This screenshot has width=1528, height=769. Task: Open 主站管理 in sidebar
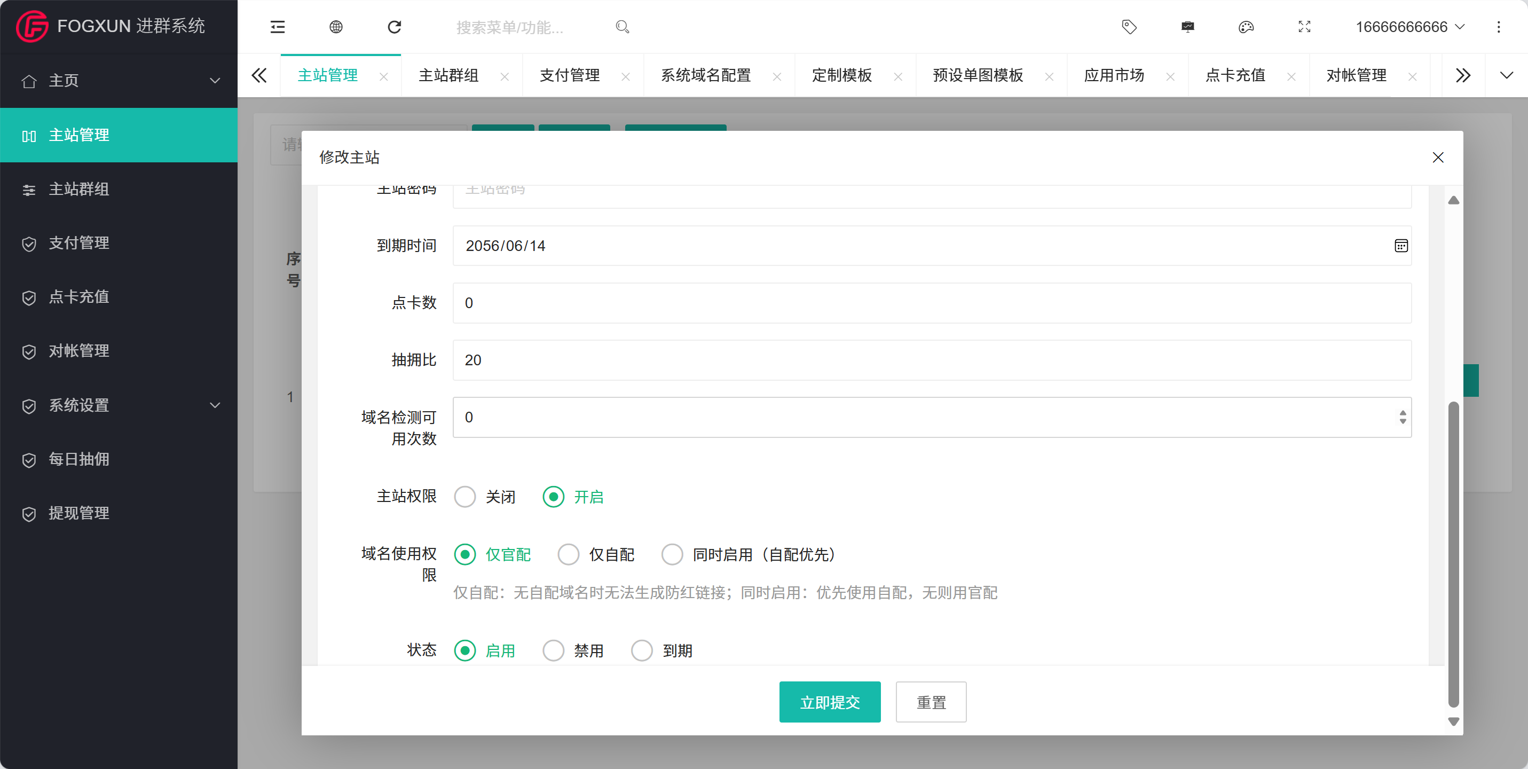[x=119, y=135]
